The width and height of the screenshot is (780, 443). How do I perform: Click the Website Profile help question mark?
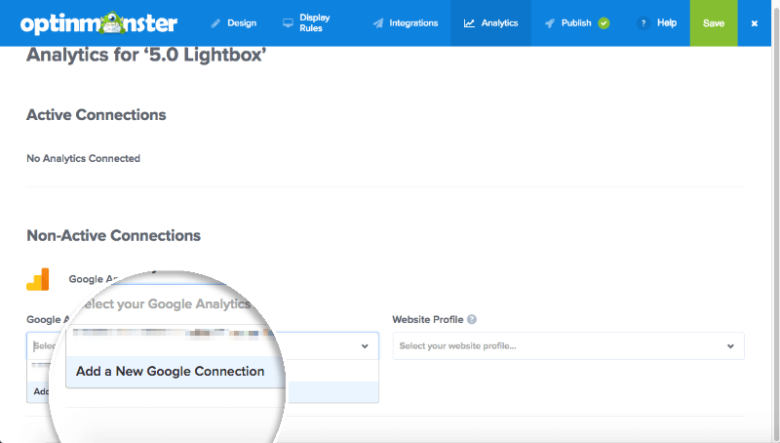coord(472,319)
